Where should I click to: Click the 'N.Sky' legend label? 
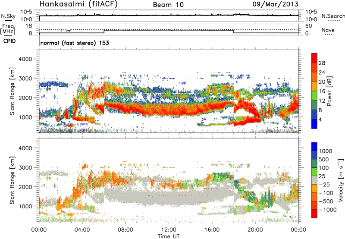[x=8, y=16]
